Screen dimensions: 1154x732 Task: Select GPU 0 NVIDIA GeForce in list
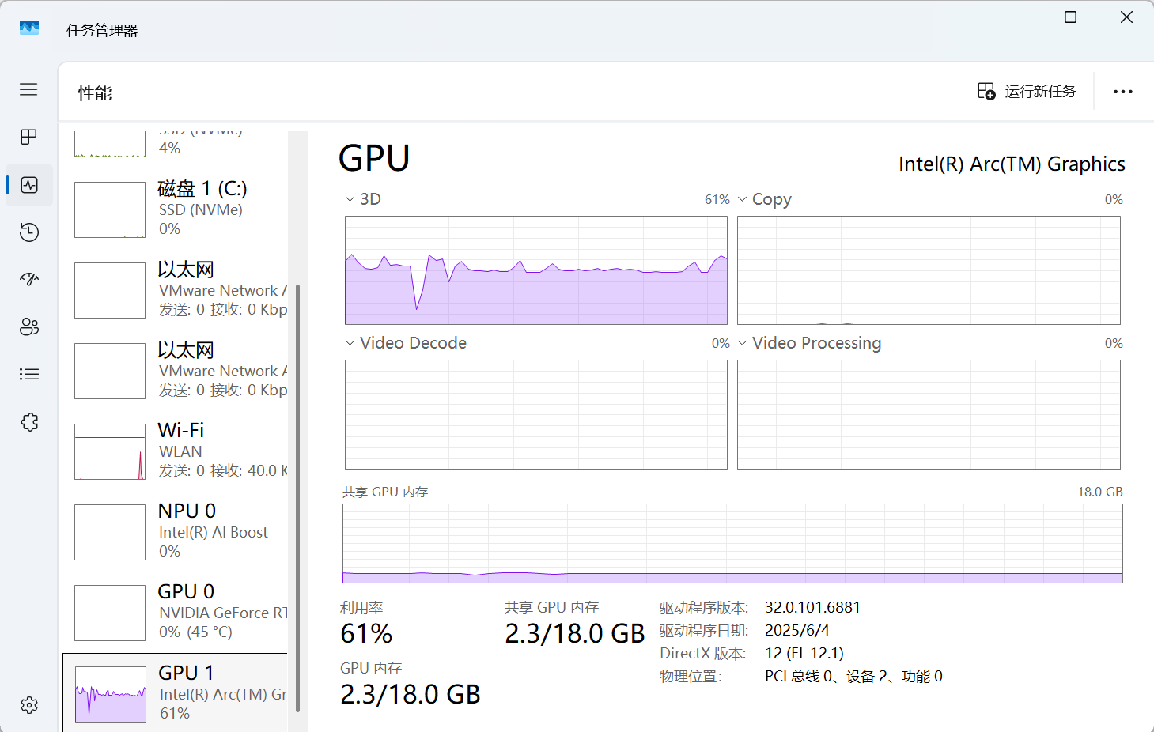click(180, 612)
